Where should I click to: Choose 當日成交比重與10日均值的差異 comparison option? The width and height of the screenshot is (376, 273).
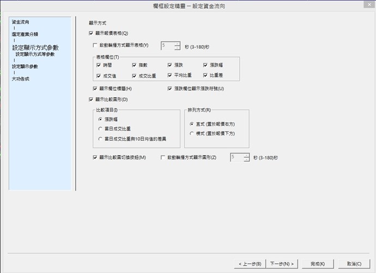click(x=99, y=139)
